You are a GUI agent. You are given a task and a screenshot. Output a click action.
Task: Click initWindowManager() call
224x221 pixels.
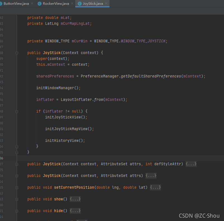[58, 88]
